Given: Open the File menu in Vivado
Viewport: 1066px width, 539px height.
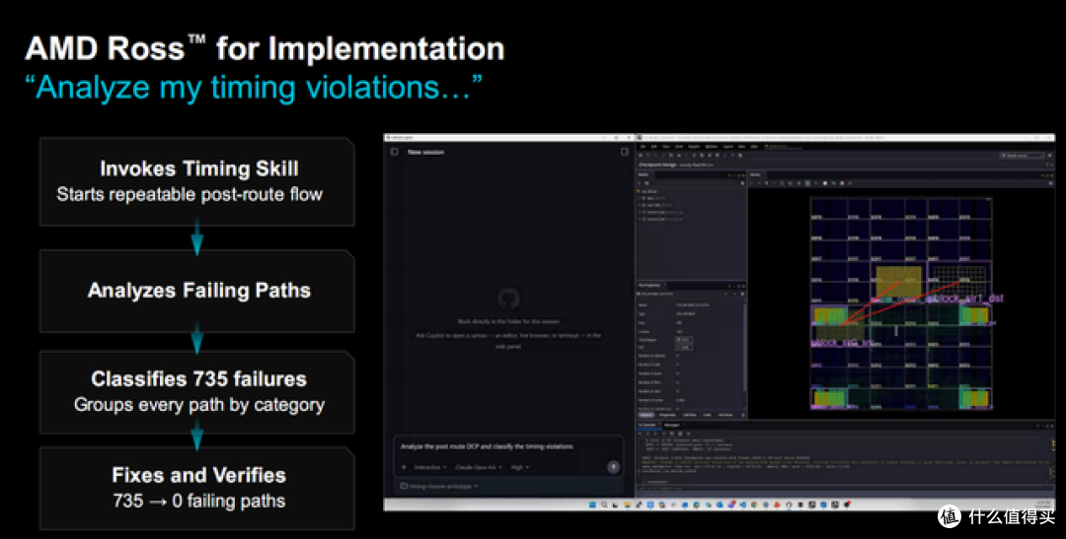Looking at the screenshot, I should [x=644, y=146].
